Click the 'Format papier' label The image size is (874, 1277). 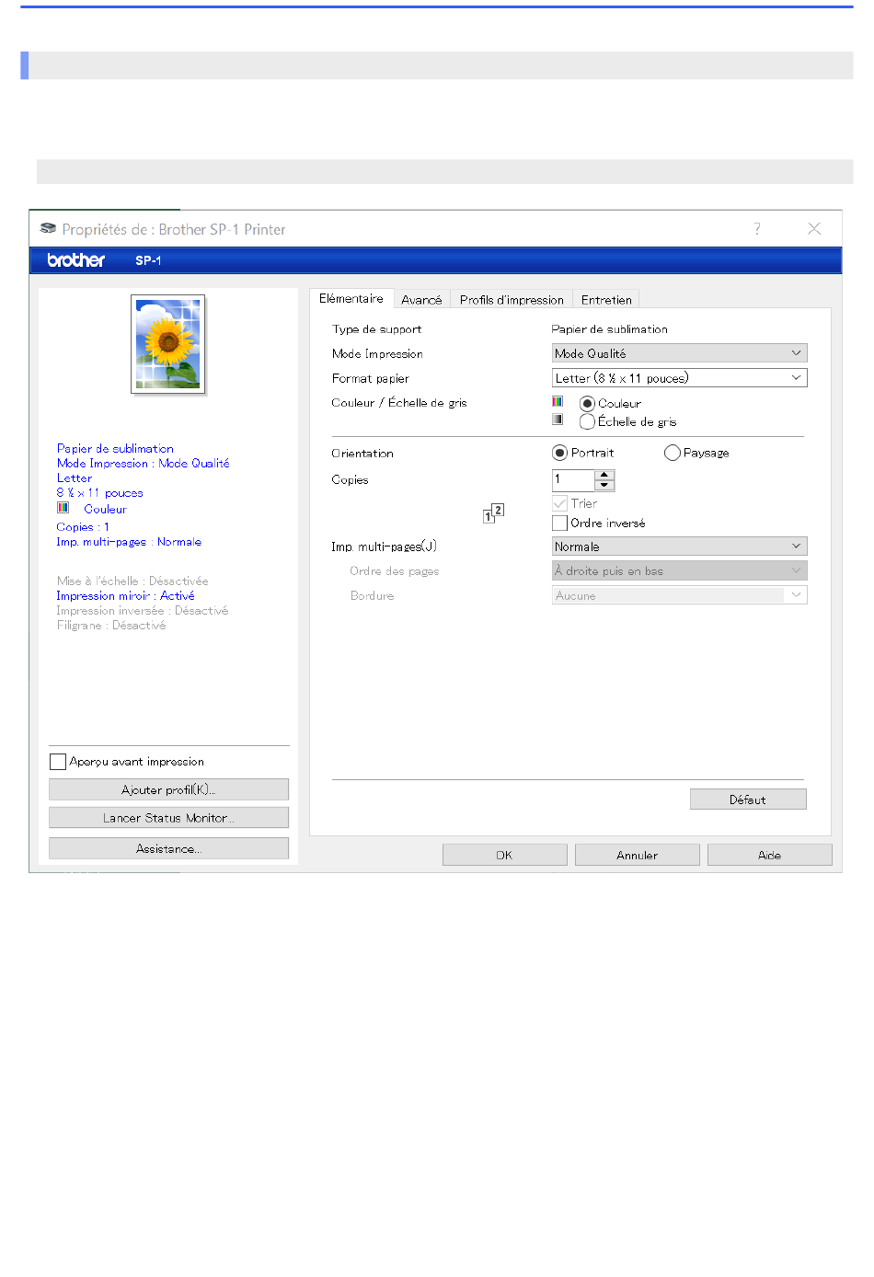coord(370,379)
